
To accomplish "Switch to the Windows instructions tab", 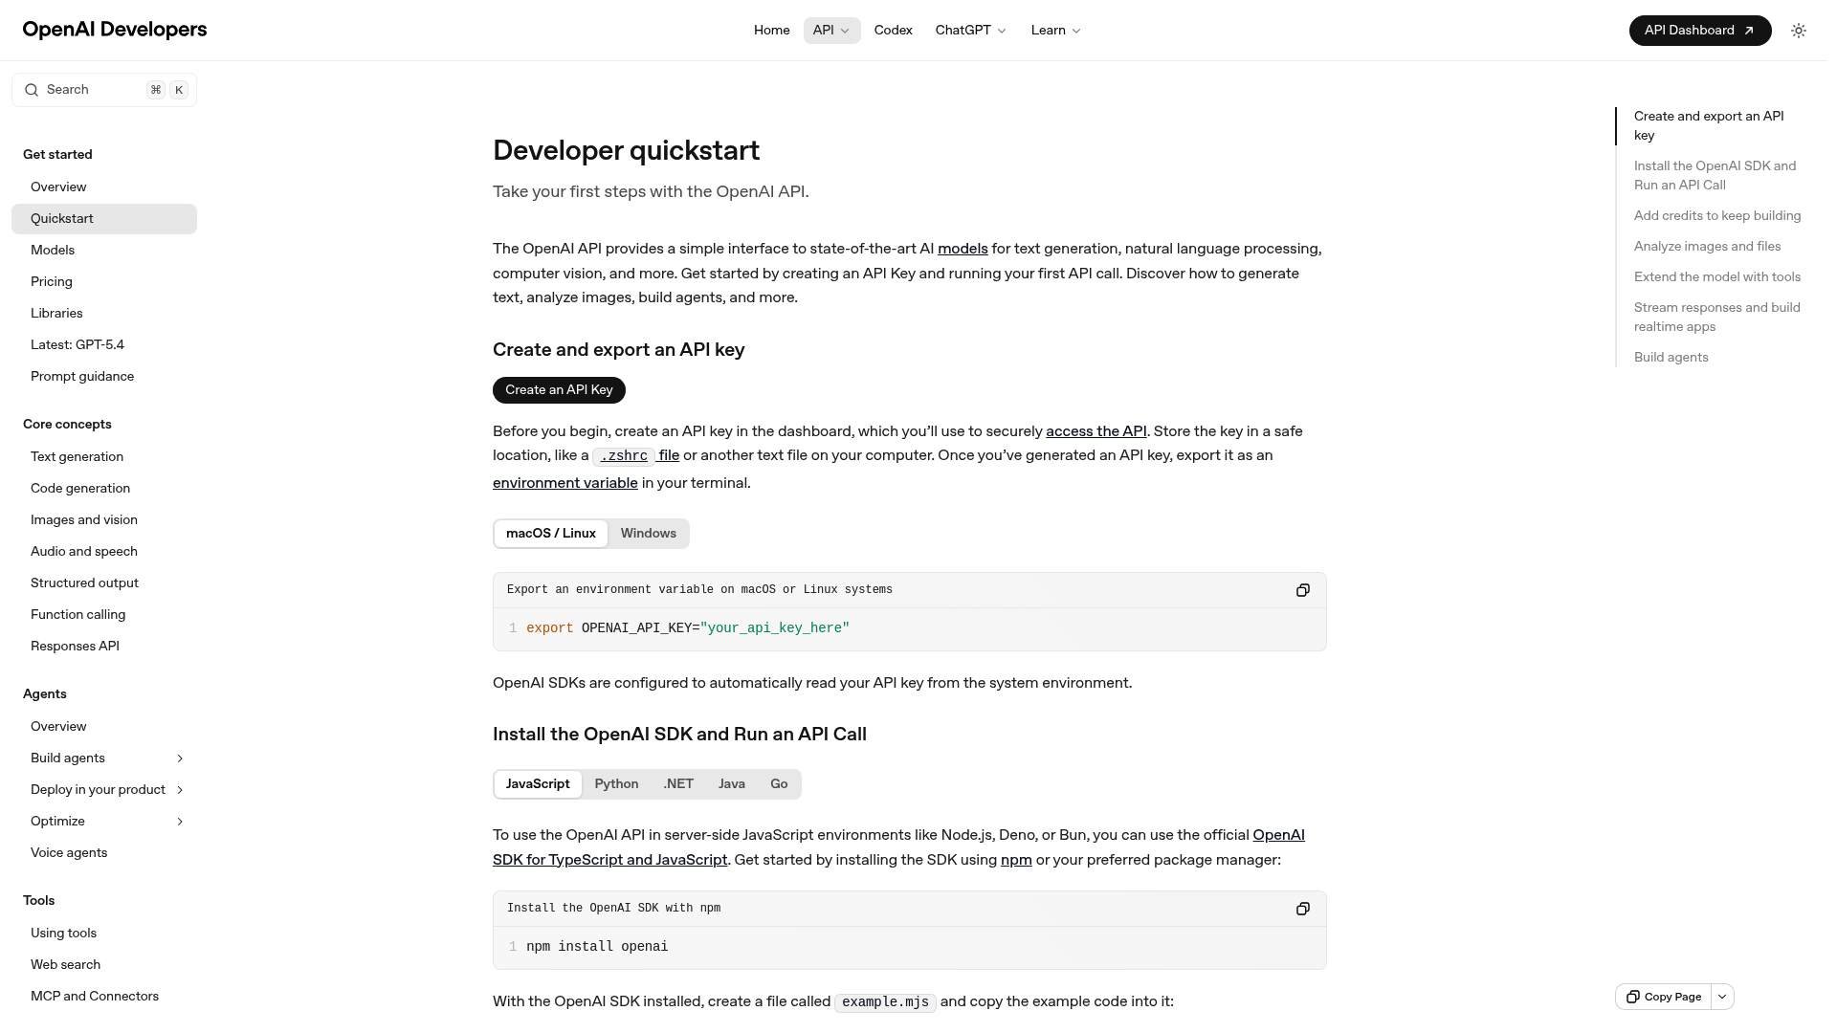I will click(x=648, y=533).
